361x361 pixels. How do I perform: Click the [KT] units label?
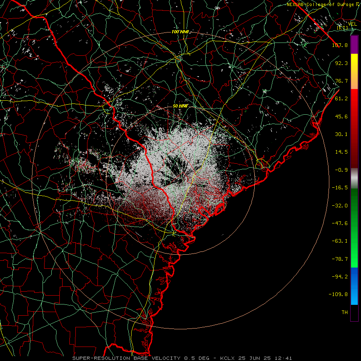pyautogui.click(x=343, y=28)
